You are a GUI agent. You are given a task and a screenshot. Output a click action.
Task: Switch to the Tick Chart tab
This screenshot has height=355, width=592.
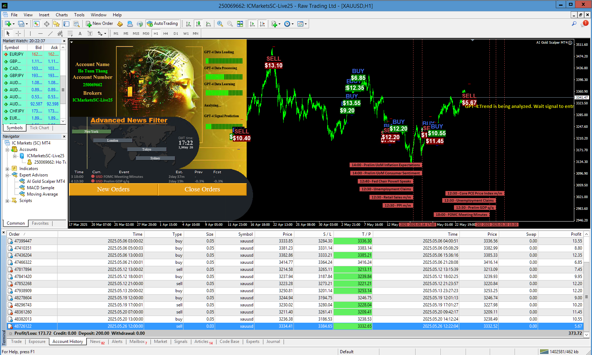point(39,128)
